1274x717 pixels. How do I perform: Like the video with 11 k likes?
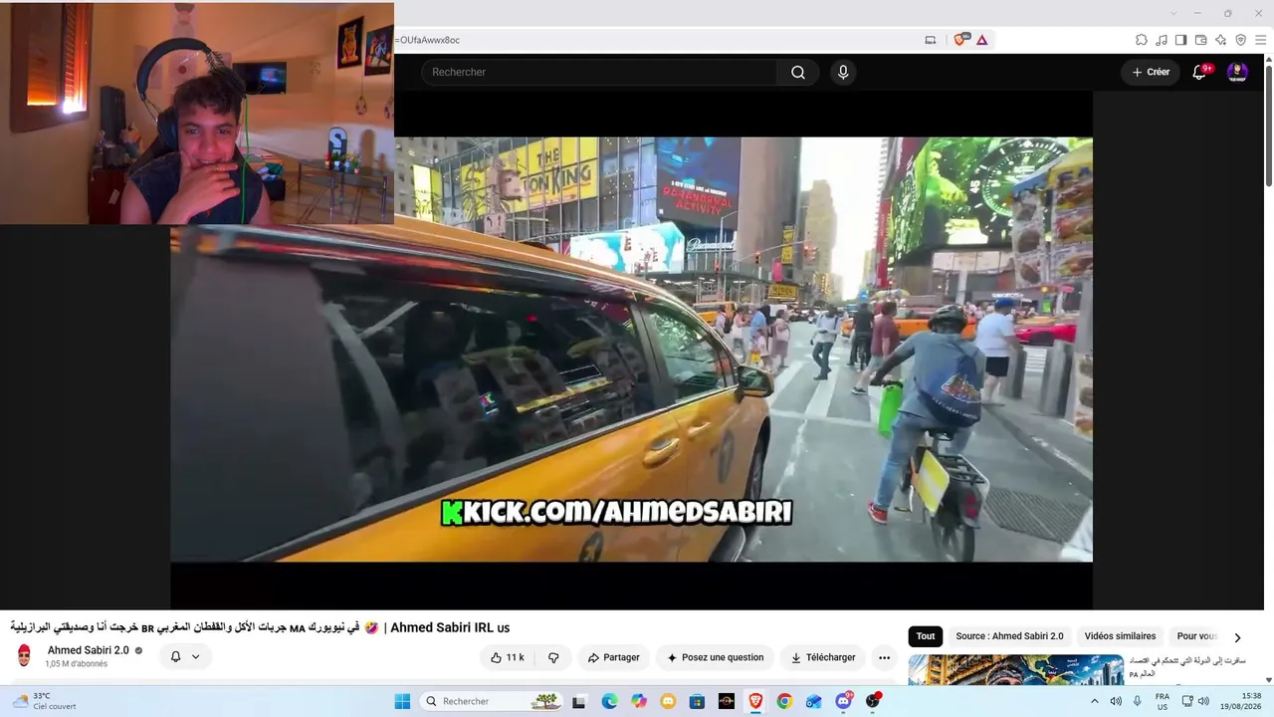coord(509,657)
